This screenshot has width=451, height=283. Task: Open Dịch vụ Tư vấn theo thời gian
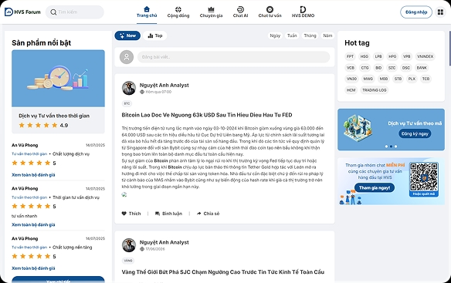pyautogui.click(x=54, y=116)
